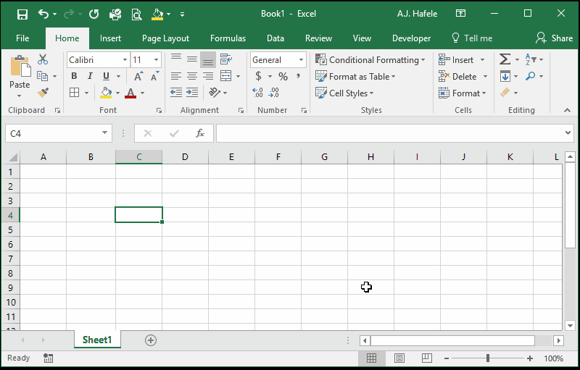This screenshot has width=580, height=370.
Task: Apply borders using the Borders icon
Action: (75, 92)
